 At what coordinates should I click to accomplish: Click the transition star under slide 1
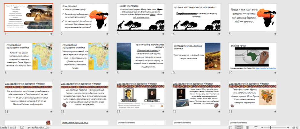(51, 34)
